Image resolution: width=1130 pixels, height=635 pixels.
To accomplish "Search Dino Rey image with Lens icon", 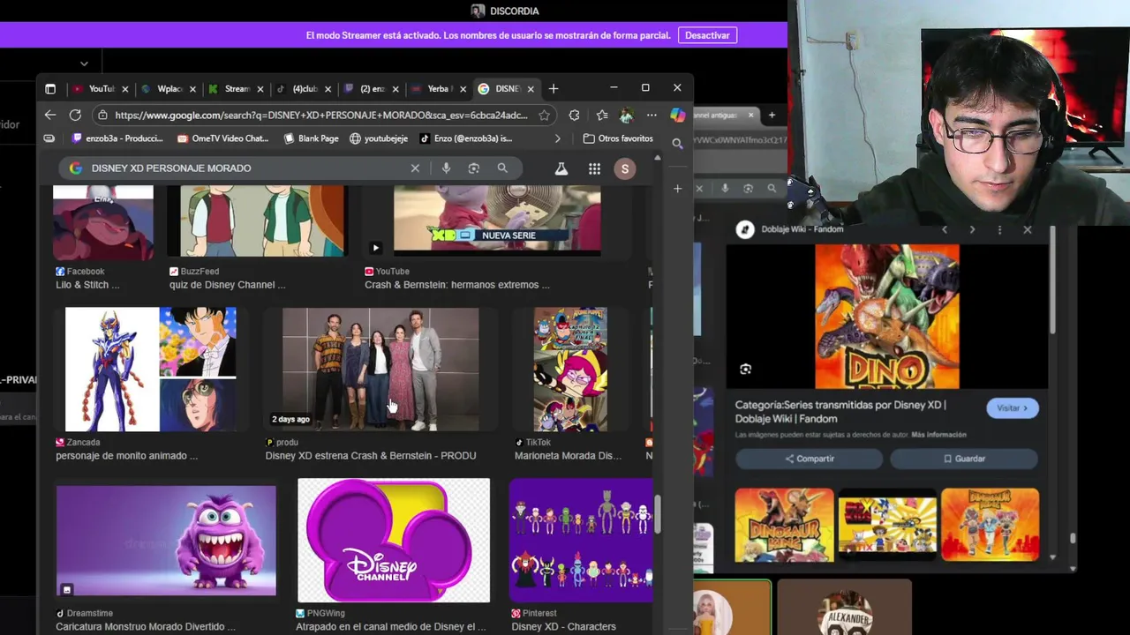I will pyautogui.click(x=746, y=370).
